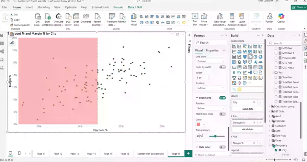This screenshot has height=162, width=307.
Task: Create a New visual calculation
Action: tap(220, 20)
